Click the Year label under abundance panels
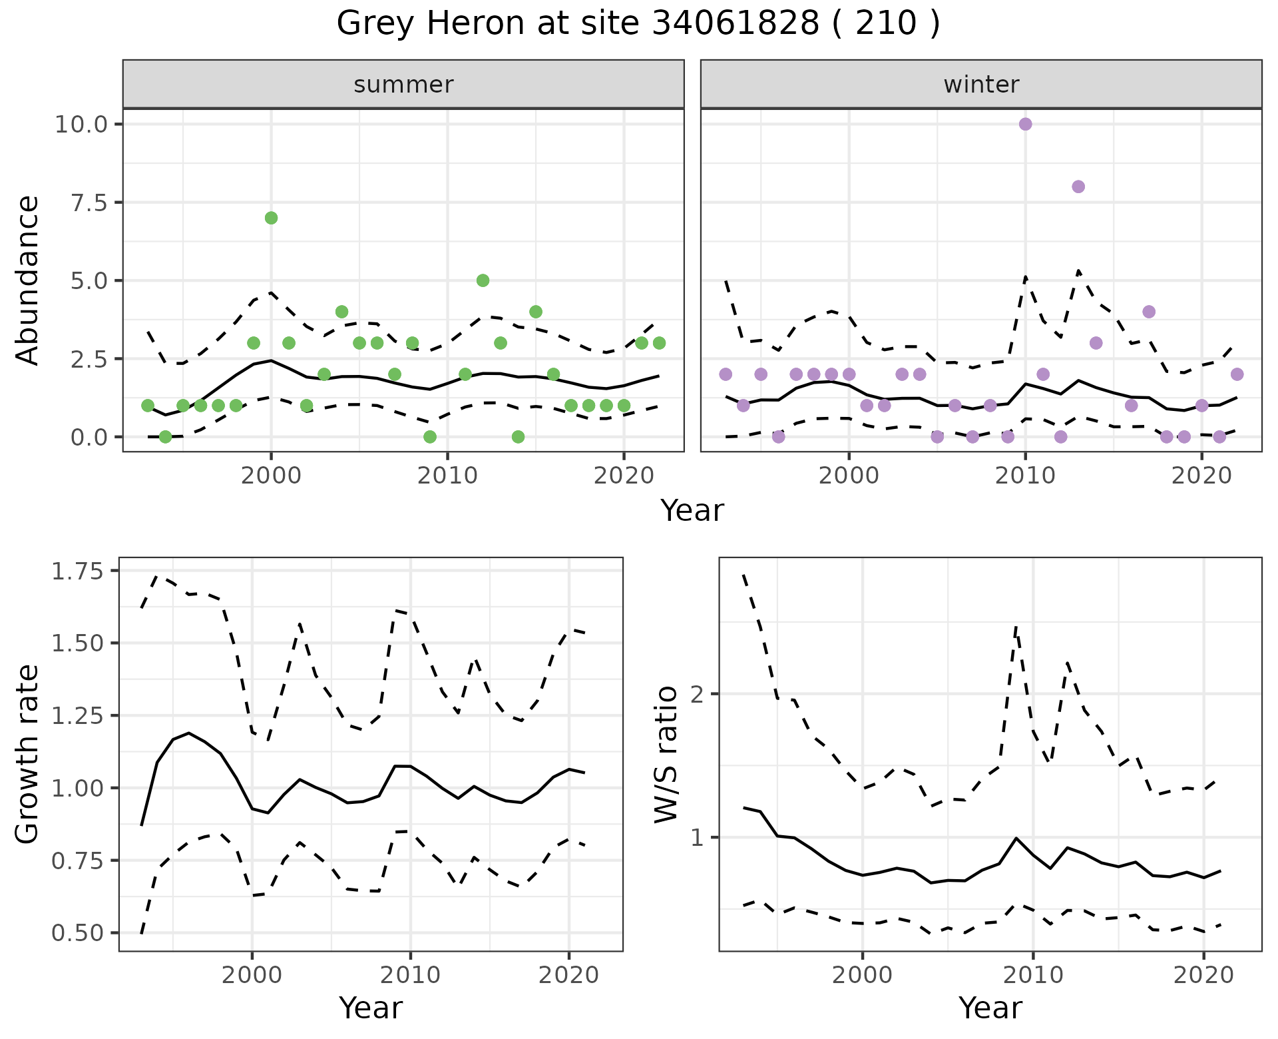 pyautogui.click(x=692, y=511)
